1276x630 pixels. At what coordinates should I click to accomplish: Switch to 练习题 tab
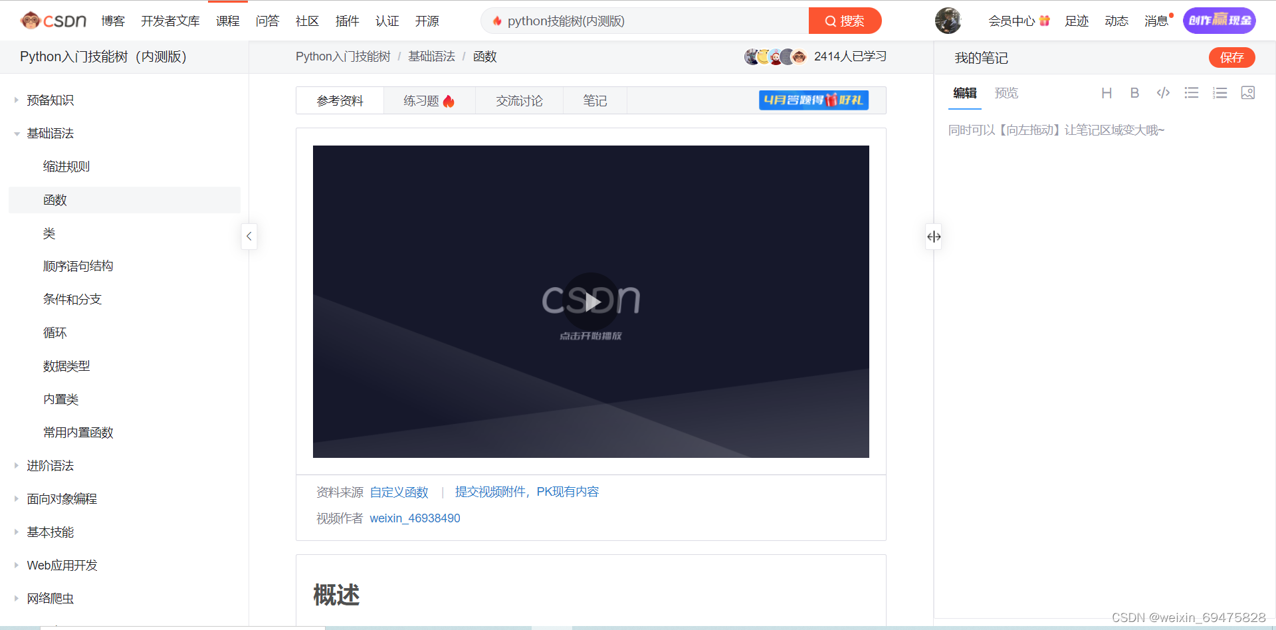[429, 100]
